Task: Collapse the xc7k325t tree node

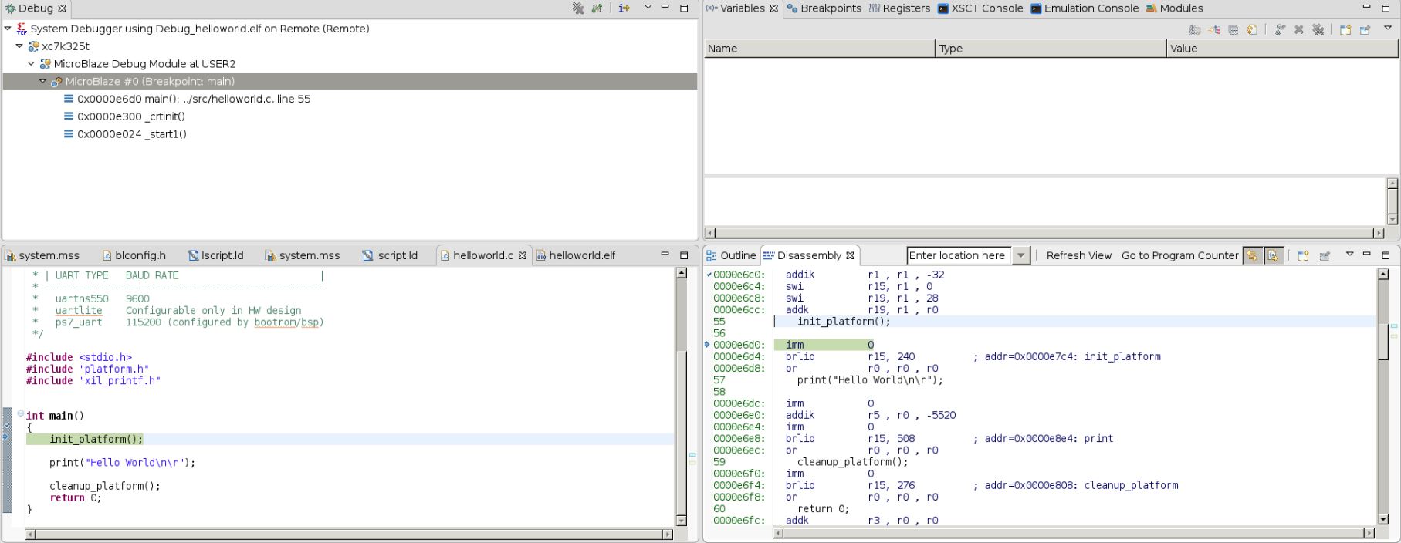Action: click(20, 46)
